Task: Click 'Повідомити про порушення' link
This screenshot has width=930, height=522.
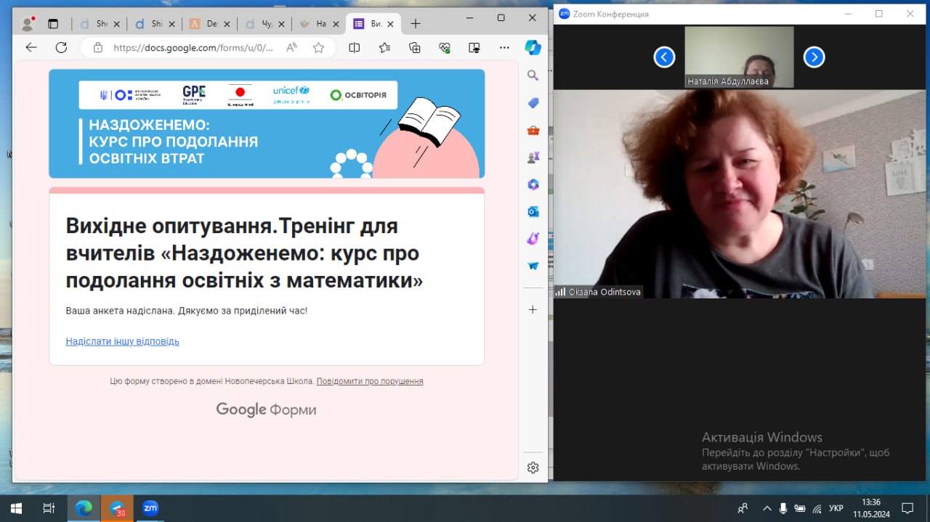Action: 369,381
